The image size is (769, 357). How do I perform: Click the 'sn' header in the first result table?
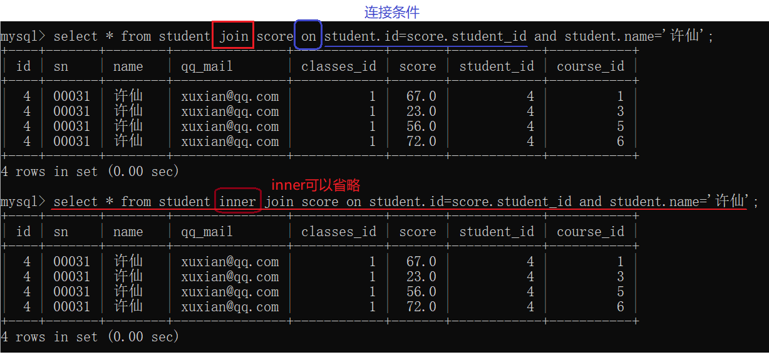click(x=61, y=66)
